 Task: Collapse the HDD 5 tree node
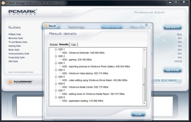[x=56, y=77]
